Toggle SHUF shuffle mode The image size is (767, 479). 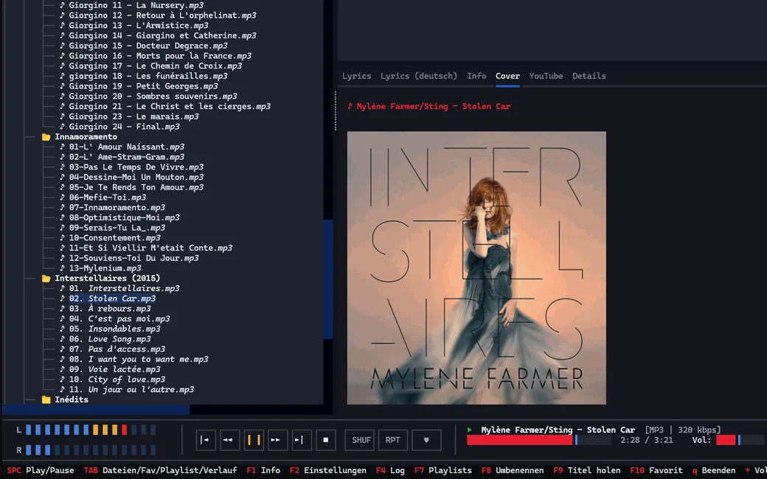coord(361,440)
